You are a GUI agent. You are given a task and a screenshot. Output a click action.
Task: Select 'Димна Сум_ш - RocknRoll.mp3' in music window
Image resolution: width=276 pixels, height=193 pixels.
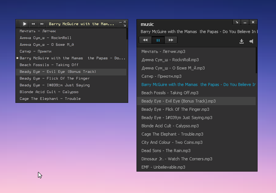pyautogui.click(x=196, y=60)
